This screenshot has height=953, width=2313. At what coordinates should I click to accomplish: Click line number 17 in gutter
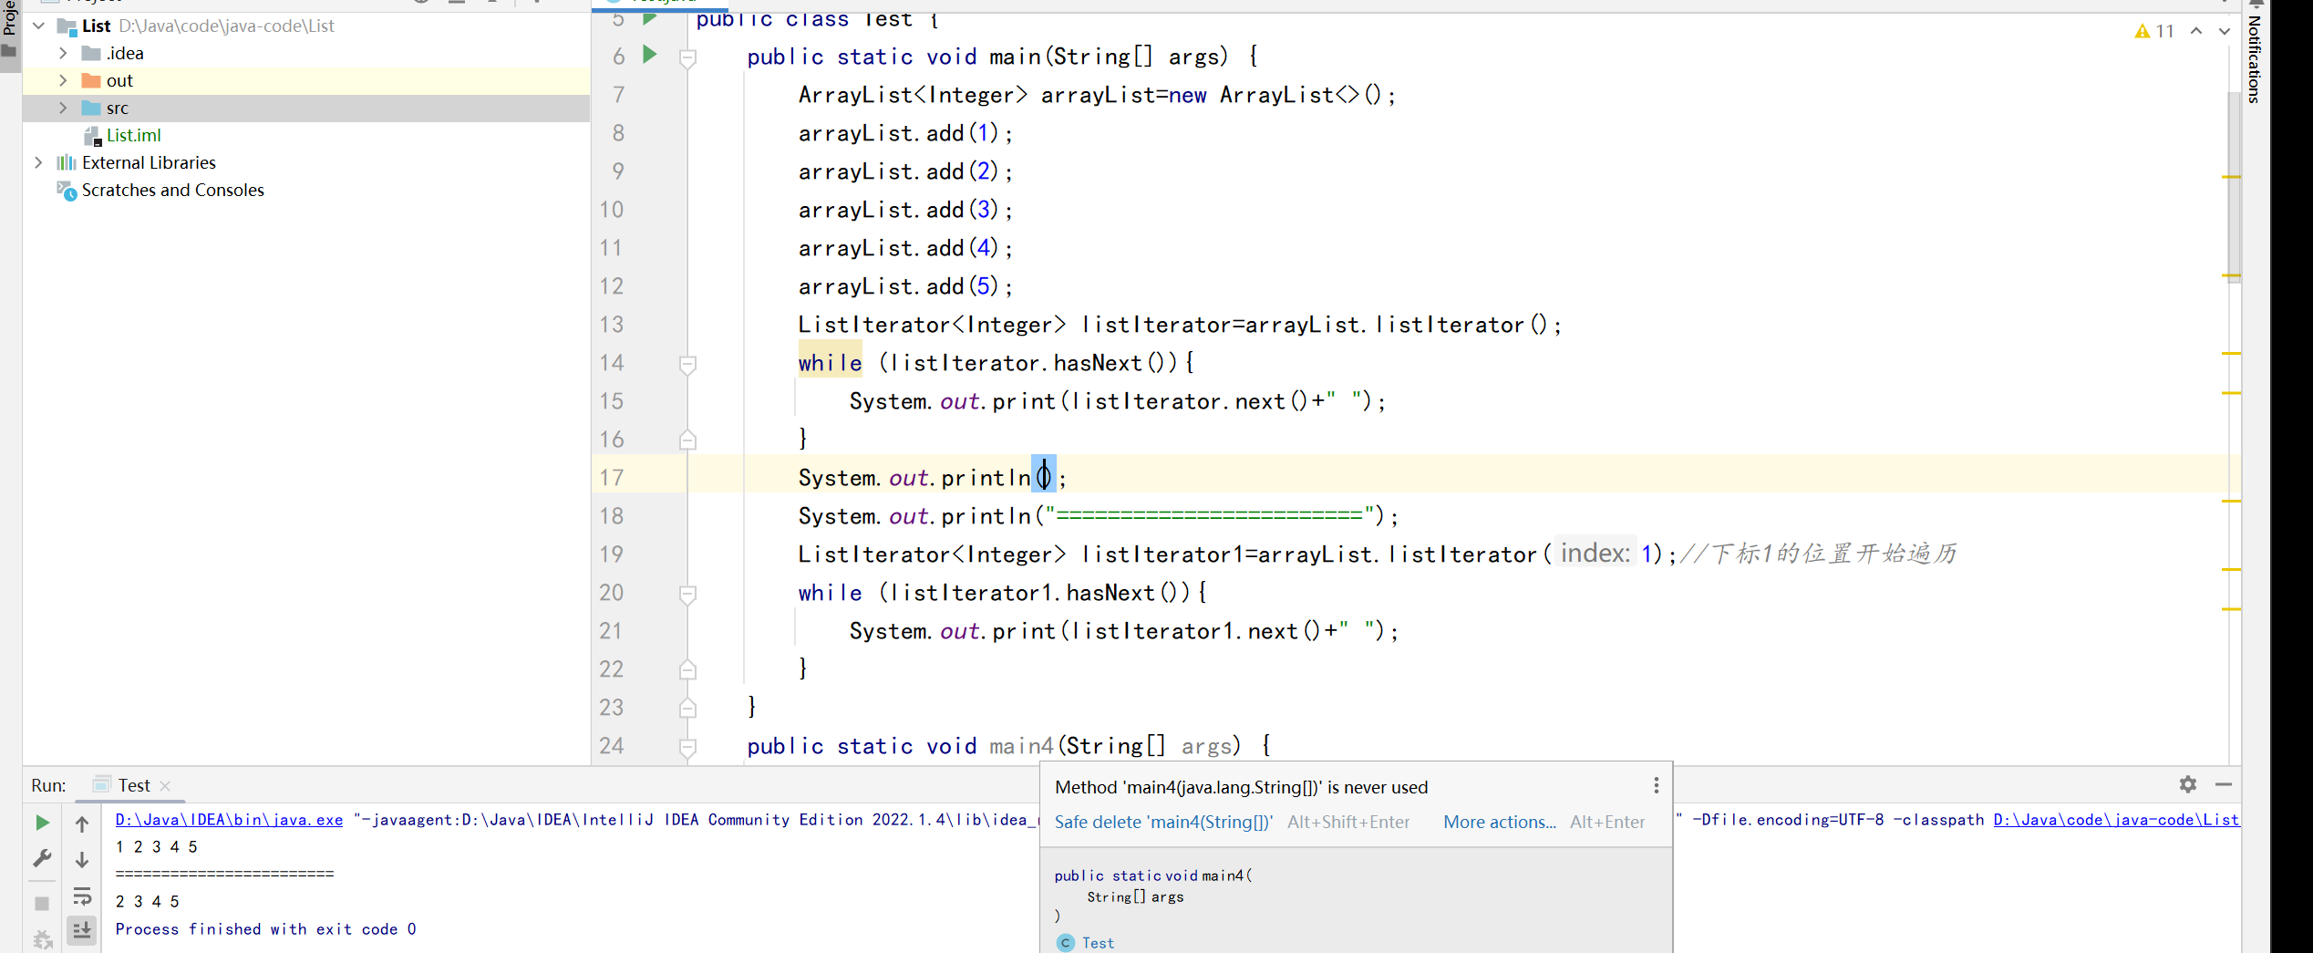tap(612, 477)
